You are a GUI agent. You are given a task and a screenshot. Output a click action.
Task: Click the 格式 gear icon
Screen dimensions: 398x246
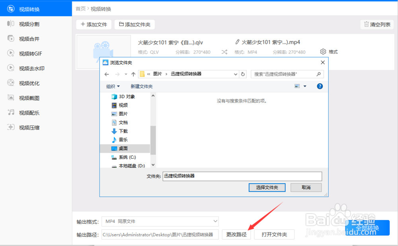[323, 52]
